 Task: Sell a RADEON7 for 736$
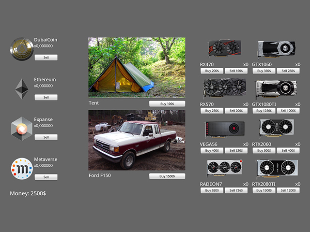[x=236, y=190]
